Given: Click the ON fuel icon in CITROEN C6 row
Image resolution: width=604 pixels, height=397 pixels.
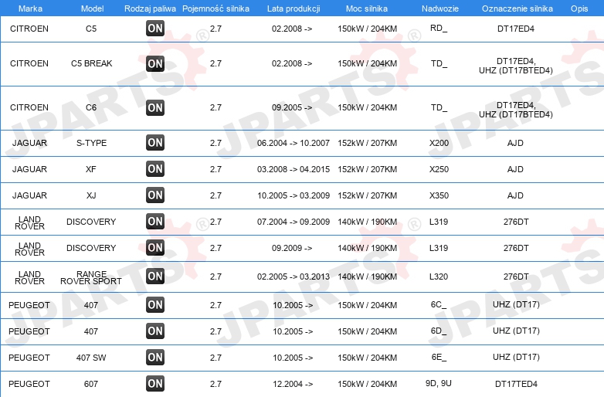Looking at the screenshot, I should pos(155,107).
